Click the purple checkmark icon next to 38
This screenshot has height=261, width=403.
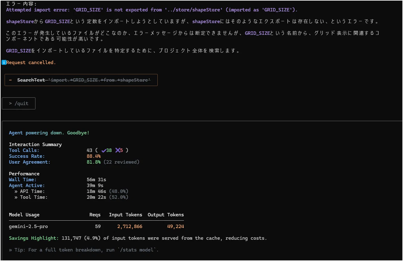[104, 150]
